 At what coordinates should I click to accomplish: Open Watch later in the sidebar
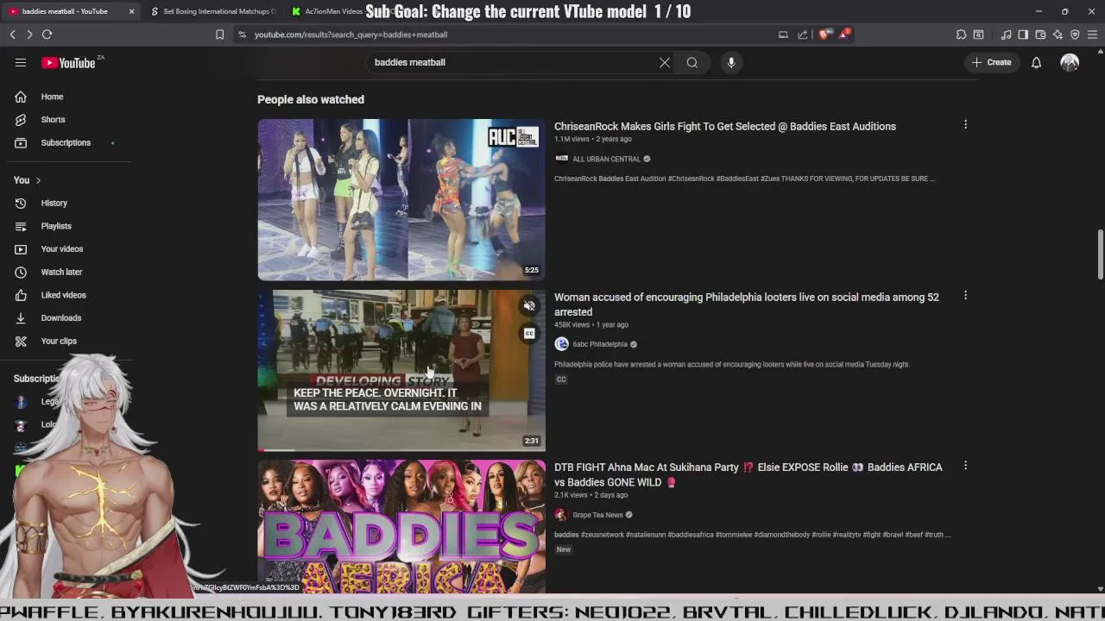pyautogui.click(x=68, y=272)
